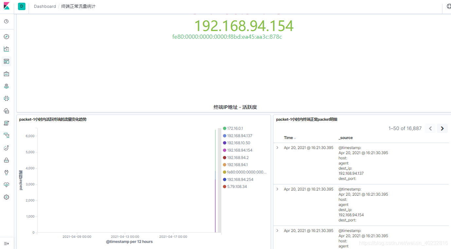
Task: Open SIEM lock icon in sidebar
Action: (6, 160)
